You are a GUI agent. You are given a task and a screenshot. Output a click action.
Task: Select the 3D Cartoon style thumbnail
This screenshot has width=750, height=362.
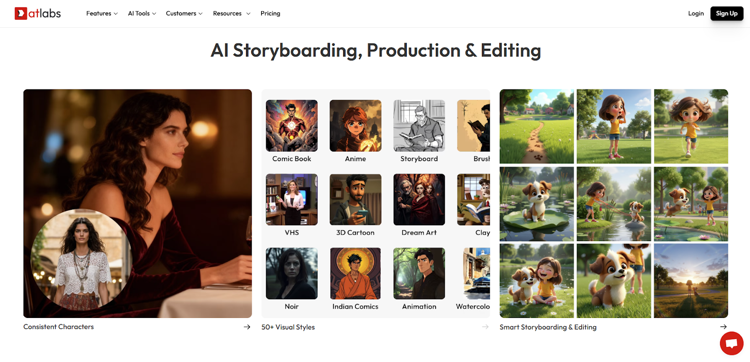[355, 199]
